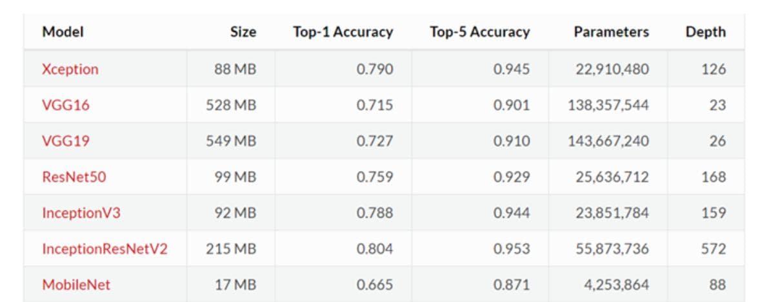The height and width of the screenshot is (302, 769).
Task: Click the Depth column header
Action: tap(706, 32)
